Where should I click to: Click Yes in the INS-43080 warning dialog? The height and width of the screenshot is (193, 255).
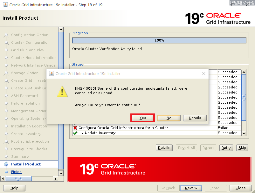(143, 118)
